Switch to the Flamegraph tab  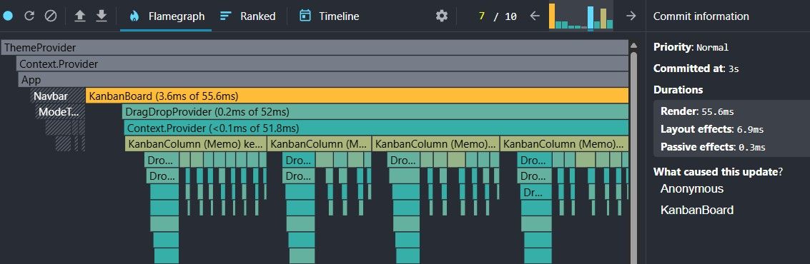click(x=166, y=16)
